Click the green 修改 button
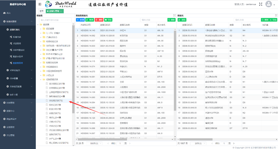278x149 pixels. click(90, 20)
